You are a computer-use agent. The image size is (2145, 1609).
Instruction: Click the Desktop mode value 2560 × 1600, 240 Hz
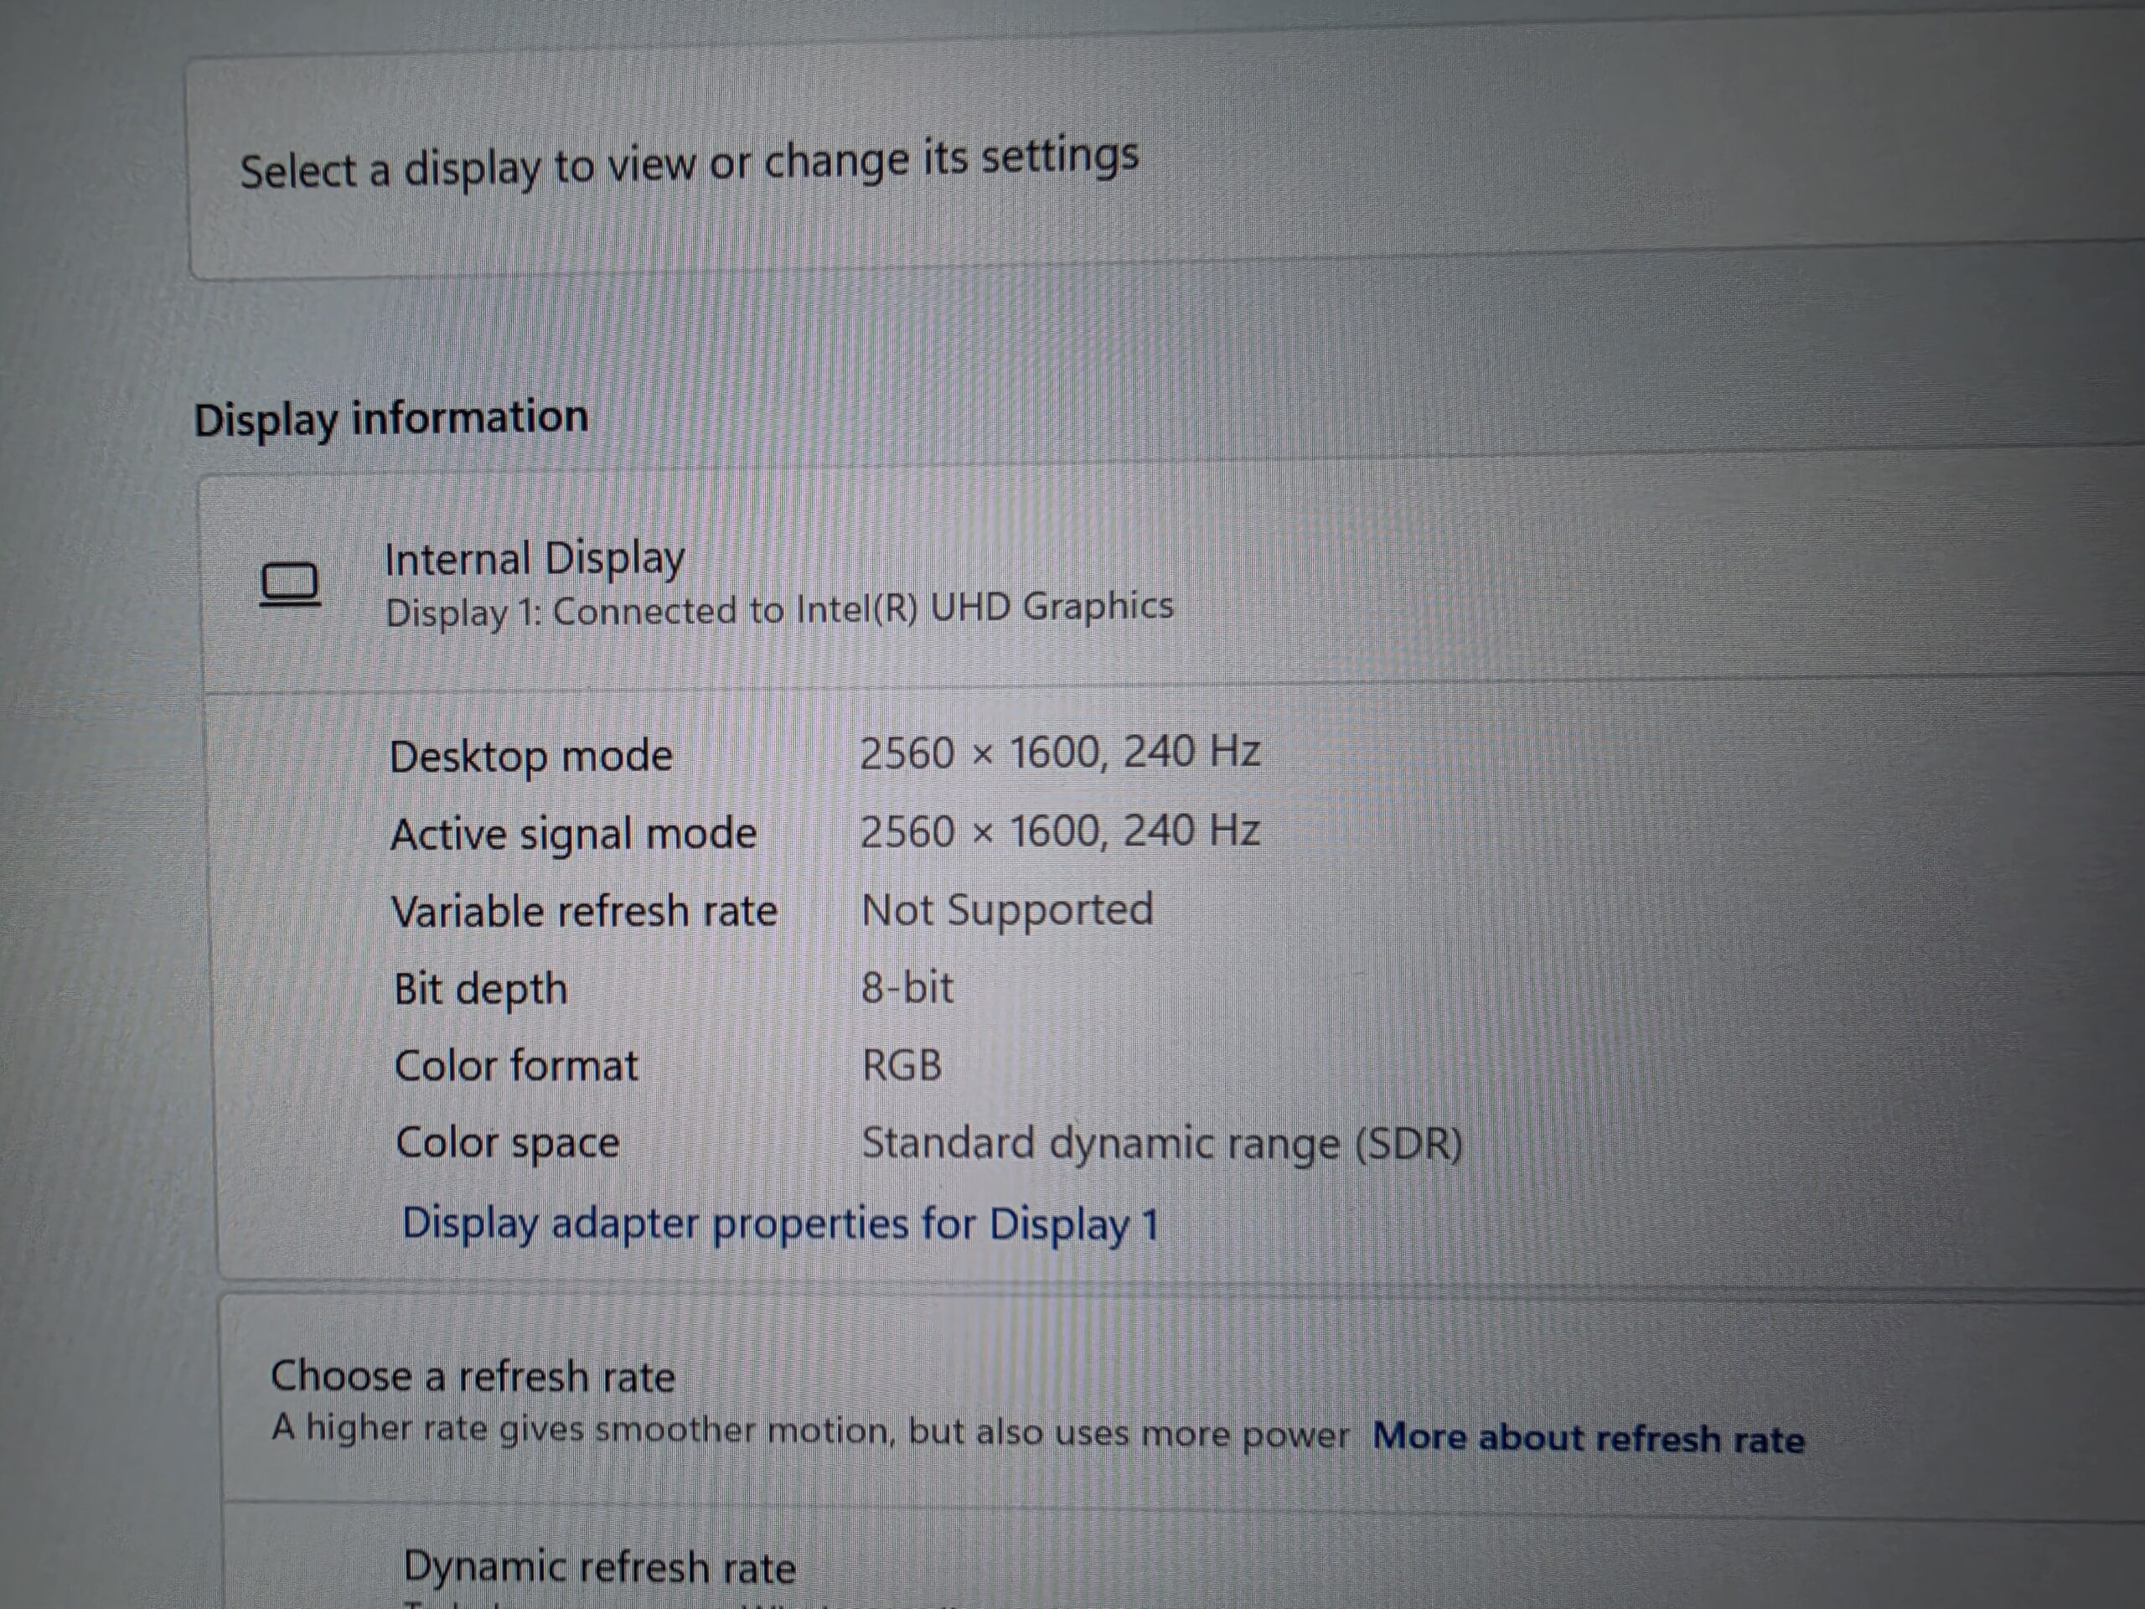click(x=1060, y=753)
